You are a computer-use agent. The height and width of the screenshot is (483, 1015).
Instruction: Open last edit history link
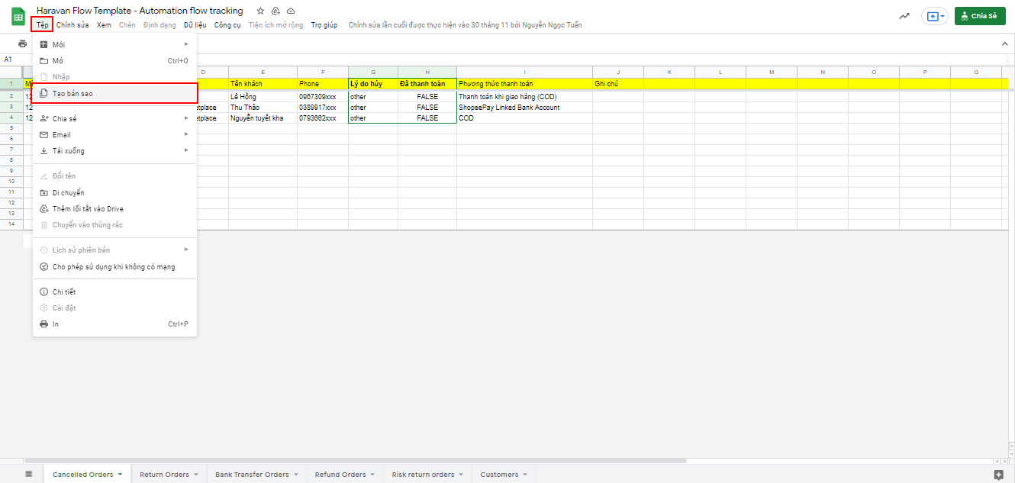pos(465,25)
